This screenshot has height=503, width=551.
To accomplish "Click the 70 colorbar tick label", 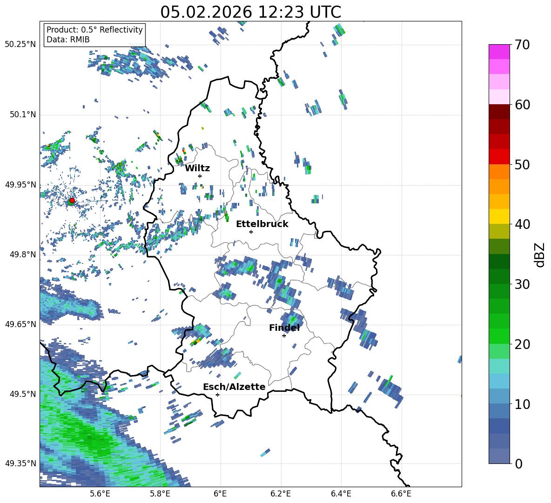I will click(522, 45).
